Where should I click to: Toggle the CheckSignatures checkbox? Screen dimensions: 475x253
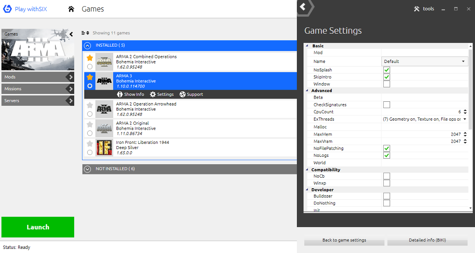point(386,105)
